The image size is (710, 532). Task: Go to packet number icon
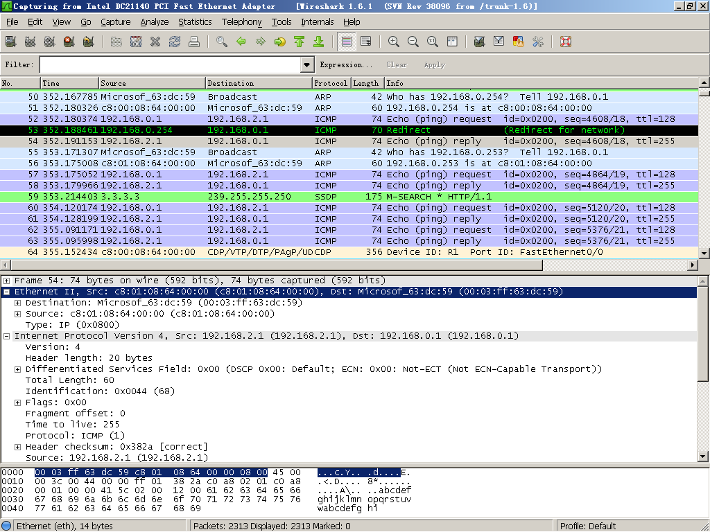pyautogui.click(x=280, y=42)
